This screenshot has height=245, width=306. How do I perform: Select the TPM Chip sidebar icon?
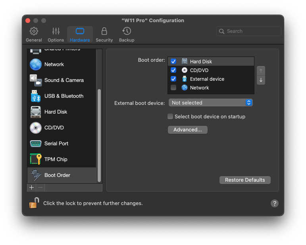pos(36,159)
